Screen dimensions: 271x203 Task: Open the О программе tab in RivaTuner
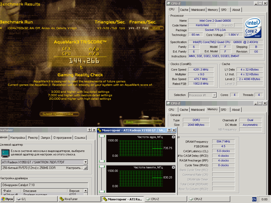pyautogui.click(x=62, y=137)
